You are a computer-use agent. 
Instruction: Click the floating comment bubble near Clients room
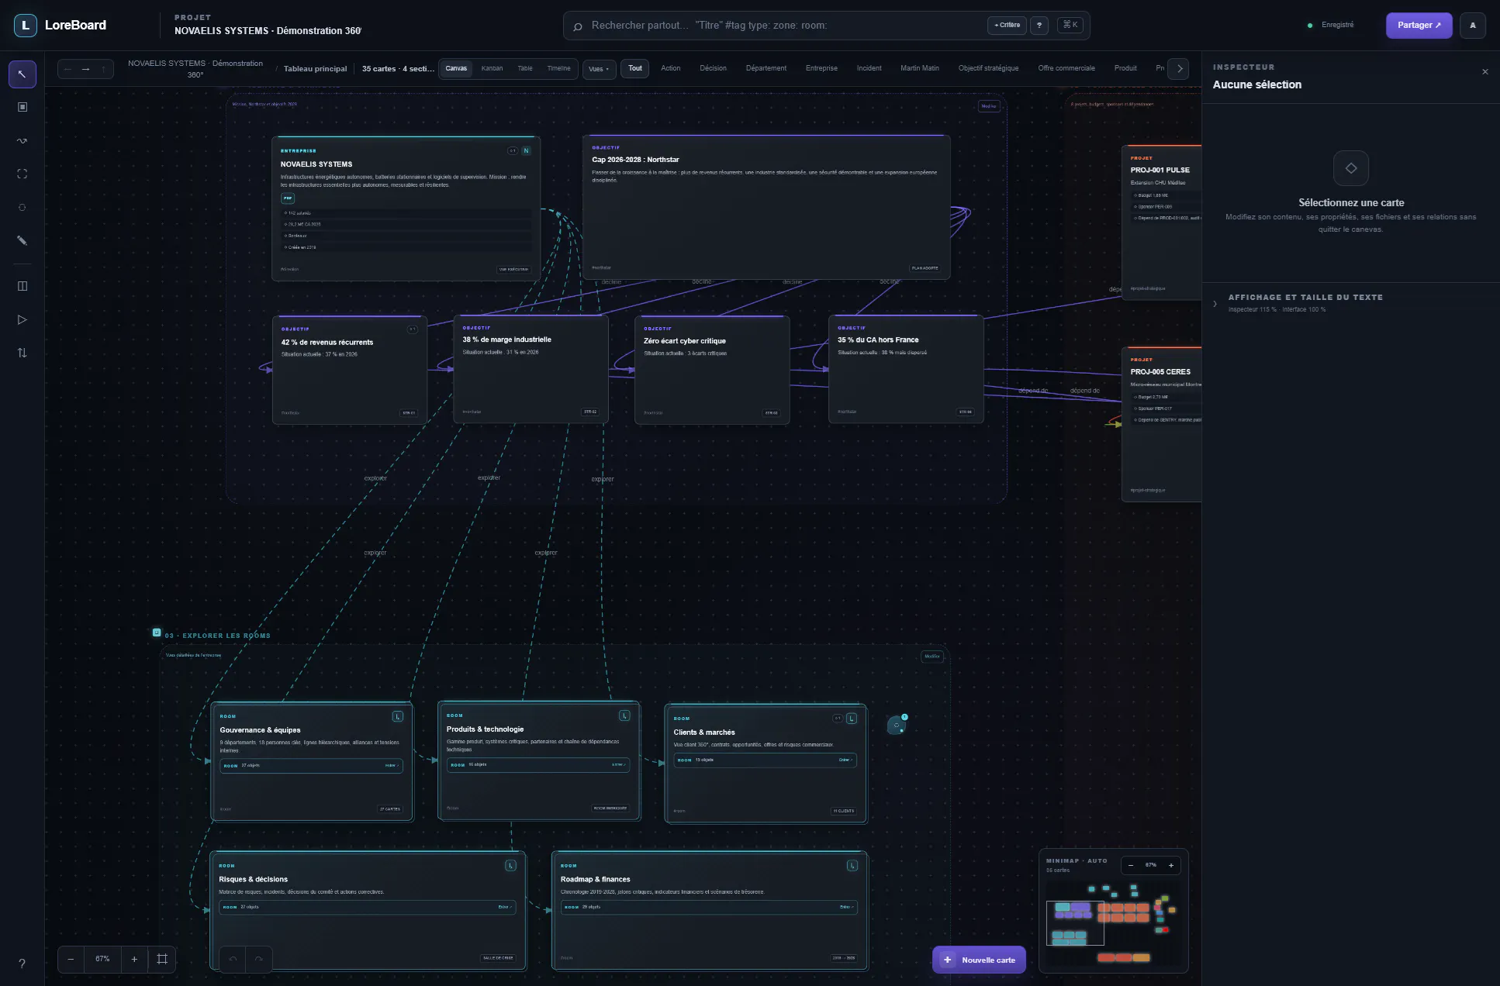click(897, 726)
